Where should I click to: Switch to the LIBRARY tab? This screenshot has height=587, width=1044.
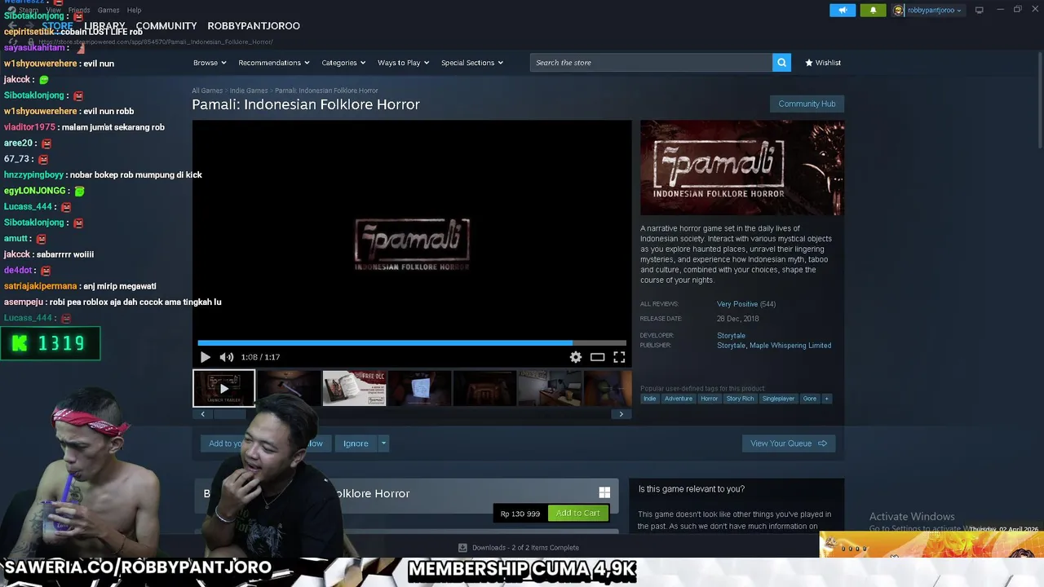(104, 26)
